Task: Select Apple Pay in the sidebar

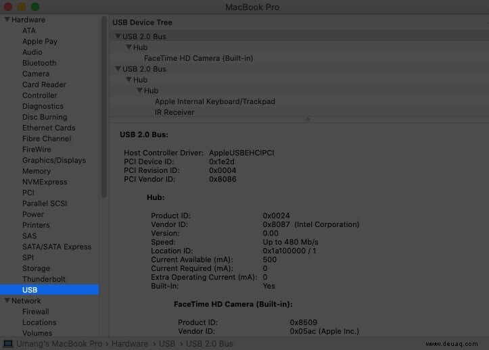Action: click(x=40, y=41)
